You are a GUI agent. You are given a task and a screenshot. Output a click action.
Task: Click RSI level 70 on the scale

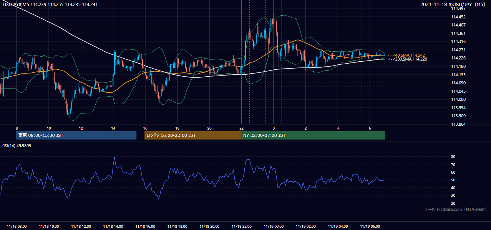pyautogui.click(x=453, y=164)
